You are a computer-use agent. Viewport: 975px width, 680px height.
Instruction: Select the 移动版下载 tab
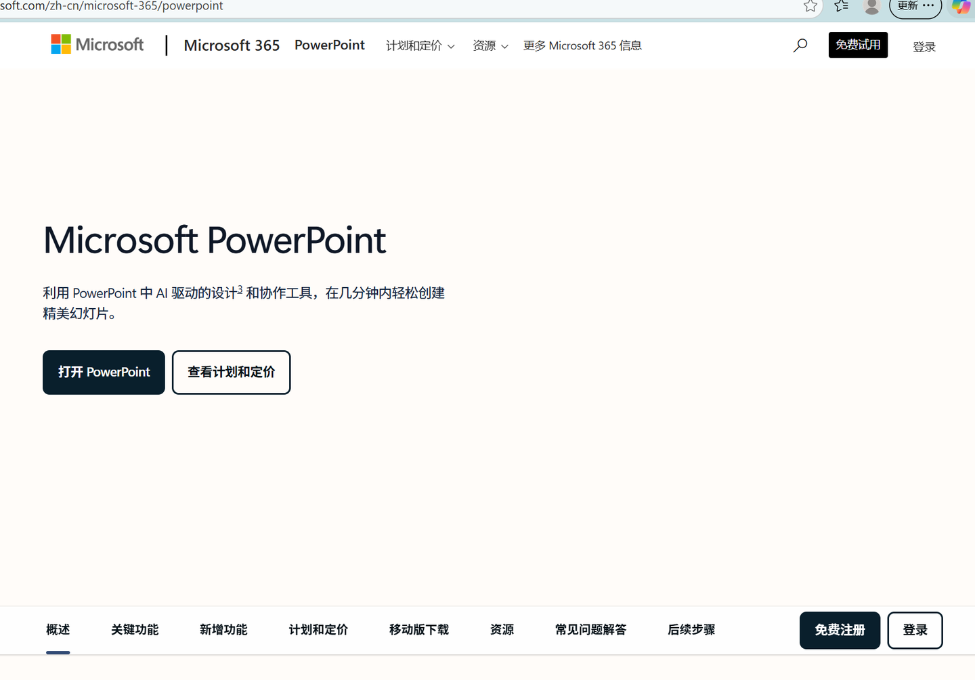coord(419,630)
